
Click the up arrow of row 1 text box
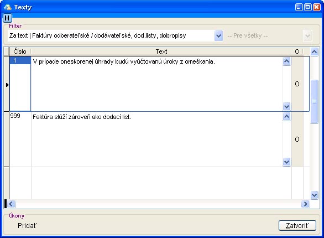pos(286,61)
